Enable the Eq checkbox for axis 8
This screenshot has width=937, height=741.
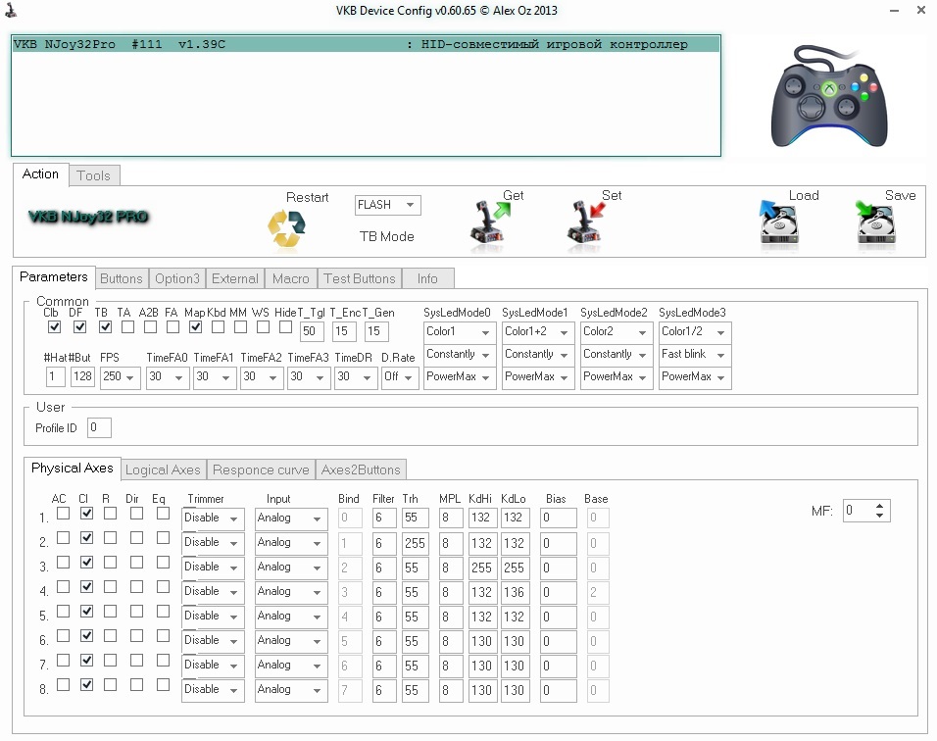163,685
